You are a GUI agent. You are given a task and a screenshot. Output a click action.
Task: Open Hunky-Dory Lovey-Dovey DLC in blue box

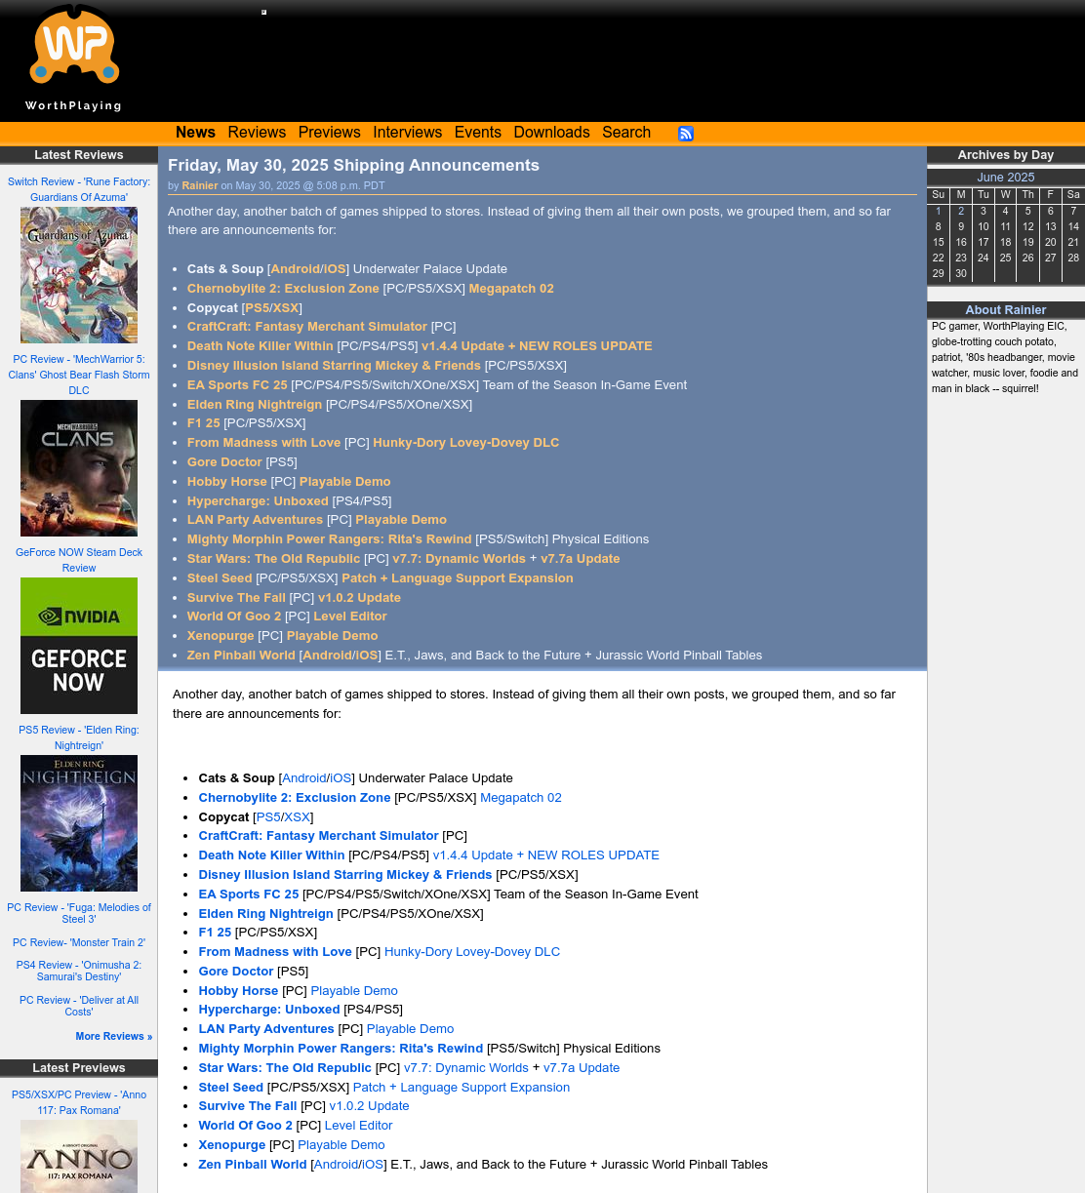(x=466, y=443)
